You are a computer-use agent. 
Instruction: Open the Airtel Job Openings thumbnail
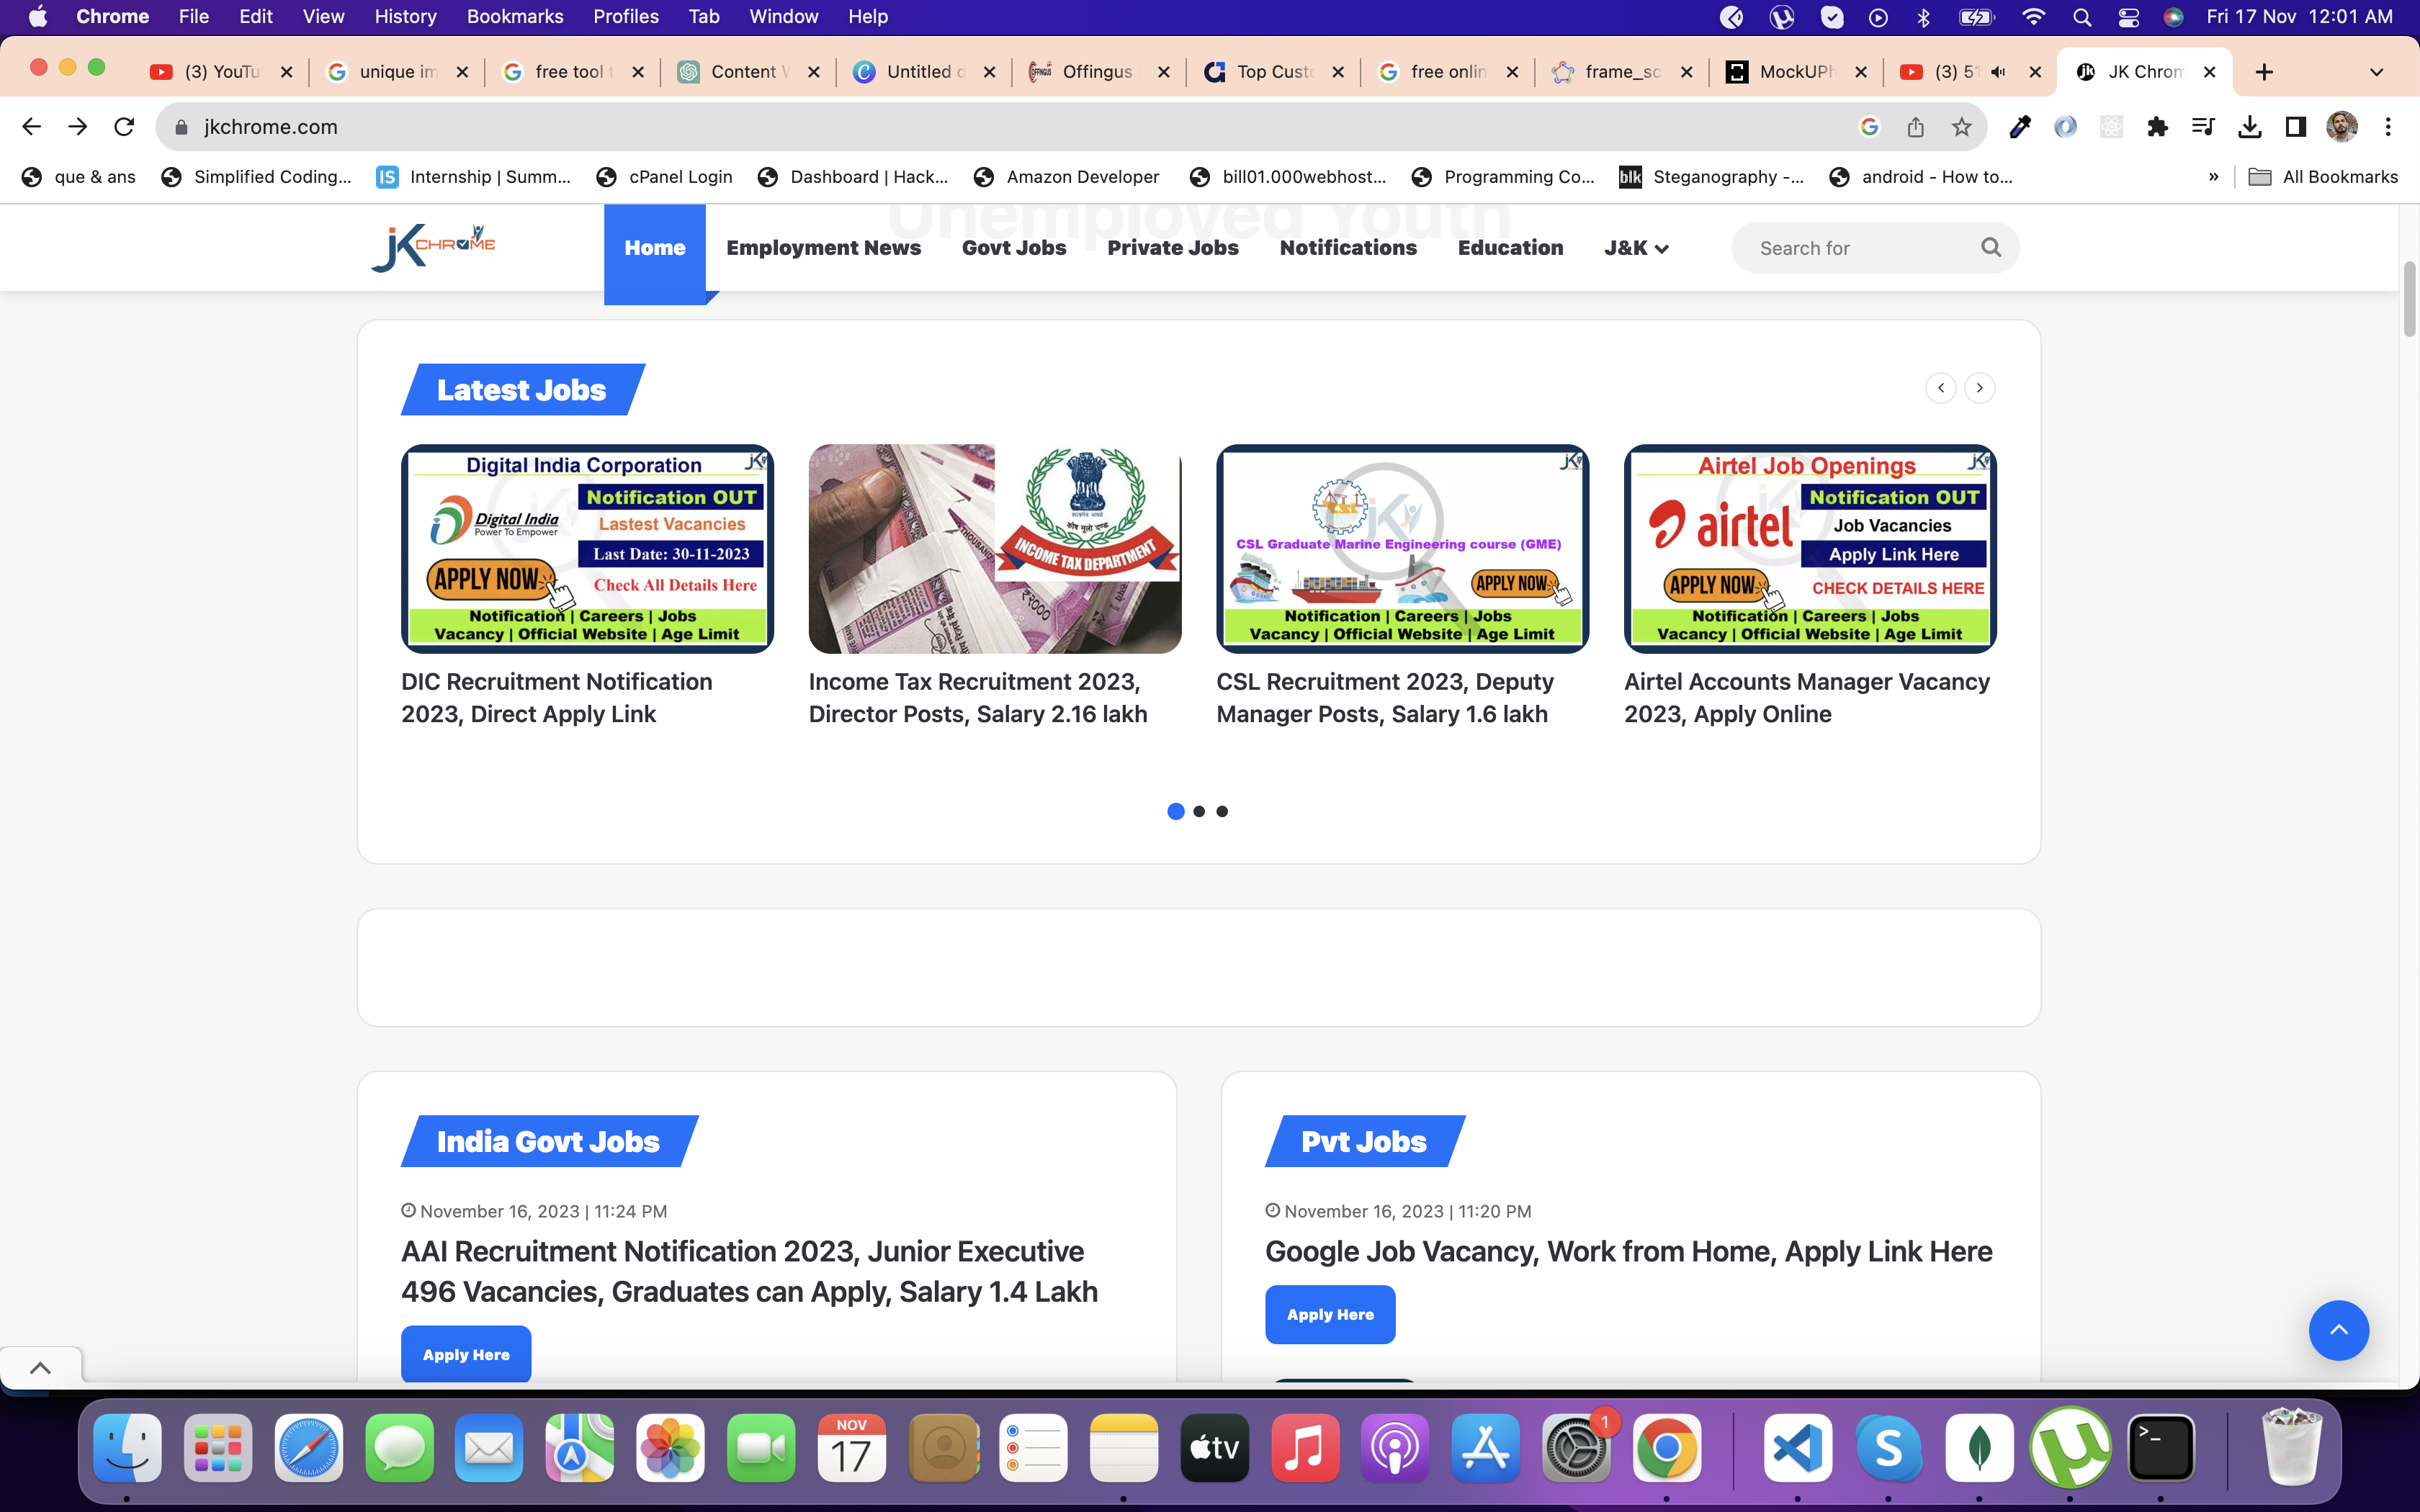[x=1810, y=549]
